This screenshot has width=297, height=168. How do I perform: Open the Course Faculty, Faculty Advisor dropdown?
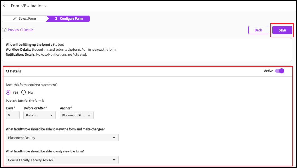[x=62, y=160]
